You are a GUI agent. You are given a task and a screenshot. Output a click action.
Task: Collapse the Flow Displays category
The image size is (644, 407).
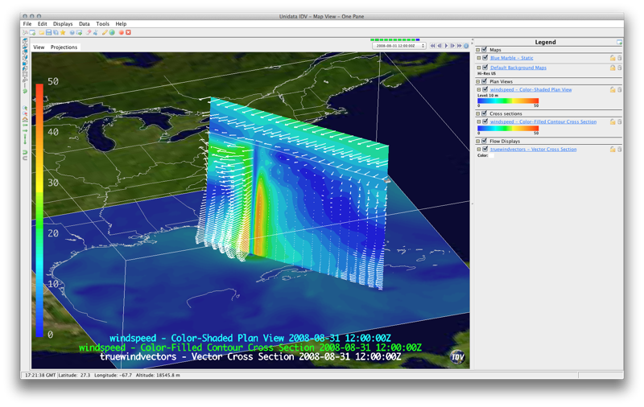click(x=478, y=142)
